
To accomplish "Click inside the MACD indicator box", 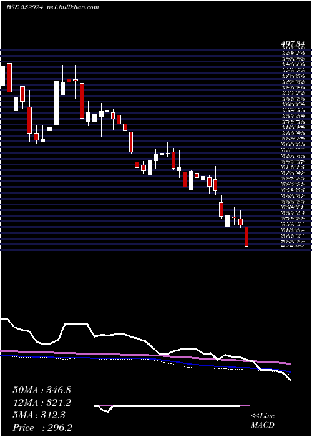I will [172, 406].
